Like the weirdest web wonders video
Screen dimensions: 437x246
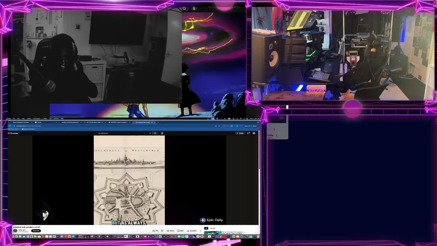point(155,231)
